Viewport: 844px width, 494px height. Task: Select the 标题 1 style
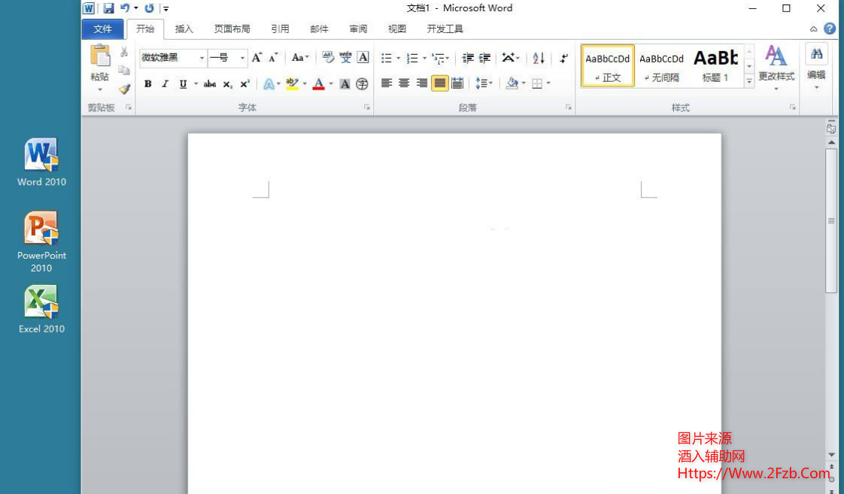click(715, 65)
